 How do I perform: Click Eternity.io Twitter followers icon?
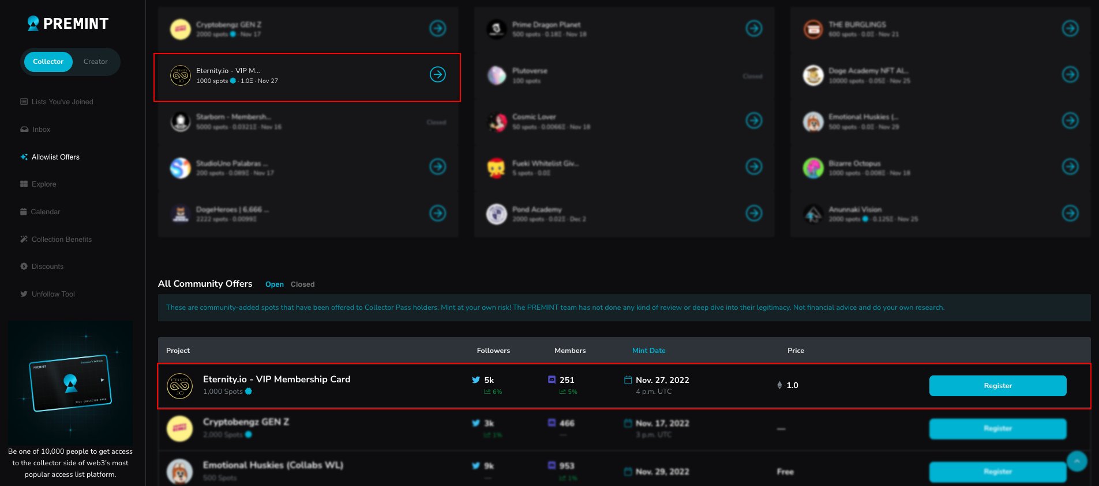tap(476, 380)
